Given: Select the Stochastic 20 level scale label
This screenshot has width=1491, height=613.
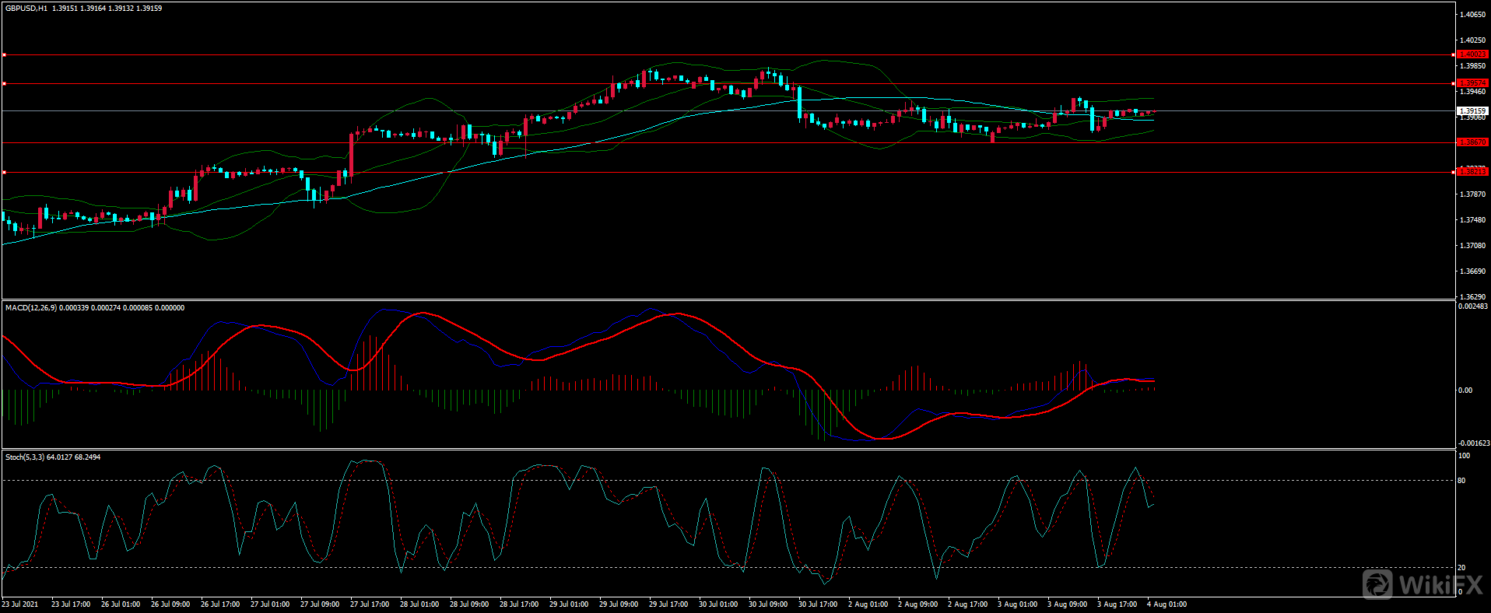Looking at the screenshot, I should coord(1461,568).
